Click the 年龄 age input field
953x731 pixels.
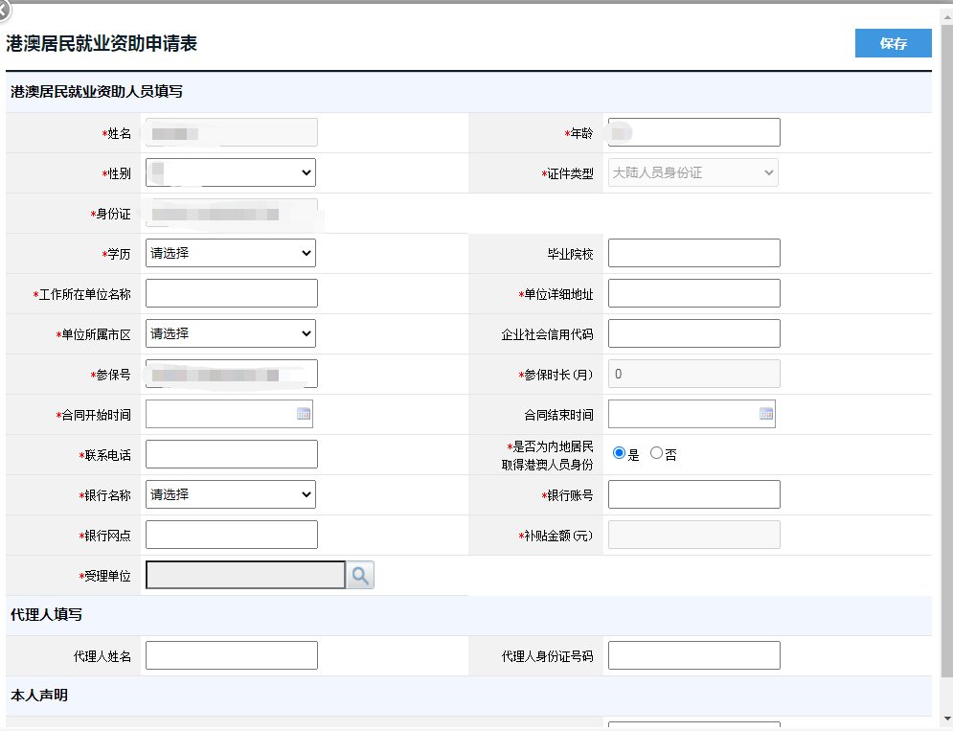[693, 132]
